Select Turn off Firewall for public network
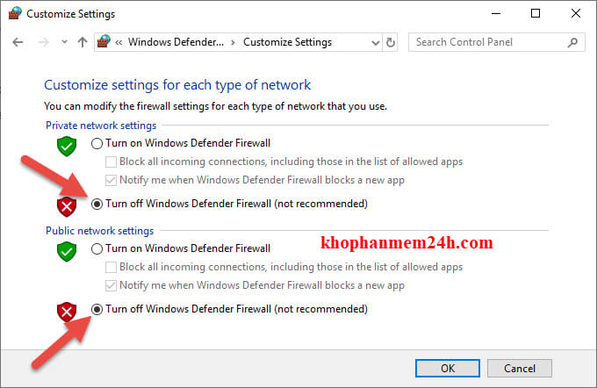 pyautogui.click(x=97, y=309)
